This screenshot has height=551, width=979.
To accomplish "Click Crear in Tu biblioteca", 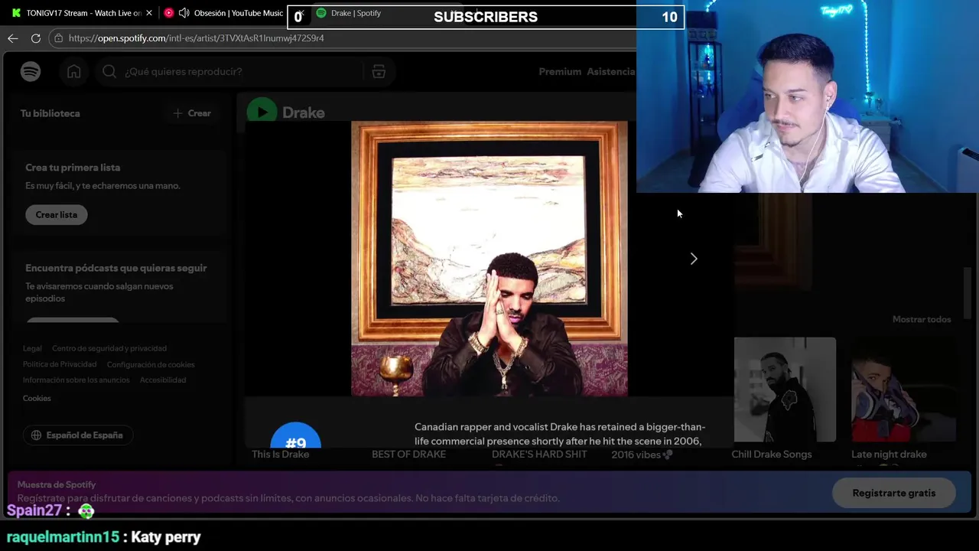I will point(192,113).
